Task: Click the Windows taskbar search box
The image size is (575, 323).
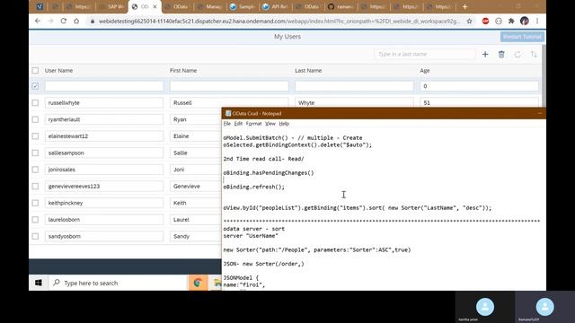Action: [x=118, y=283]
